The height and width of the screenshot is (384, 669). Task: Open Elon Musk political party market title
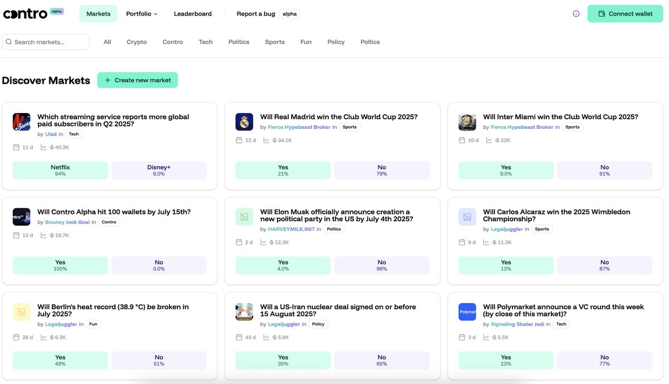point(337,215)
